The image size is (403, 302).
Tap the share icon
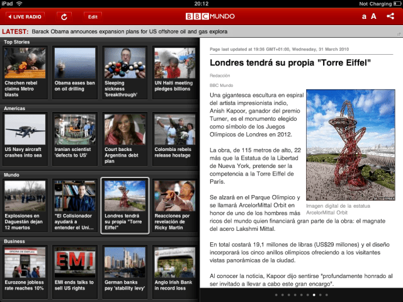(x=390, y=16)
